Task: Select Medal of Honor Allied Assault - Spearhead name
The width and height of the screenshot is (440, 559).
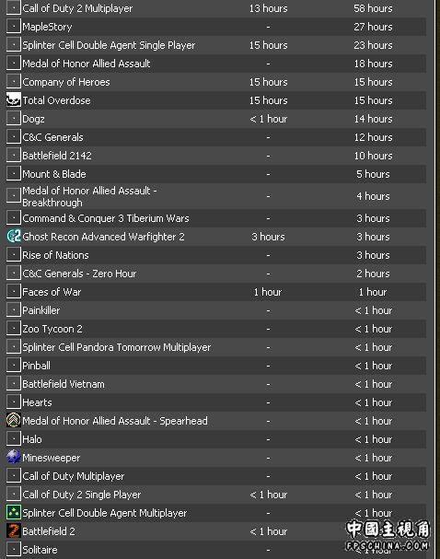Action: 115,421
